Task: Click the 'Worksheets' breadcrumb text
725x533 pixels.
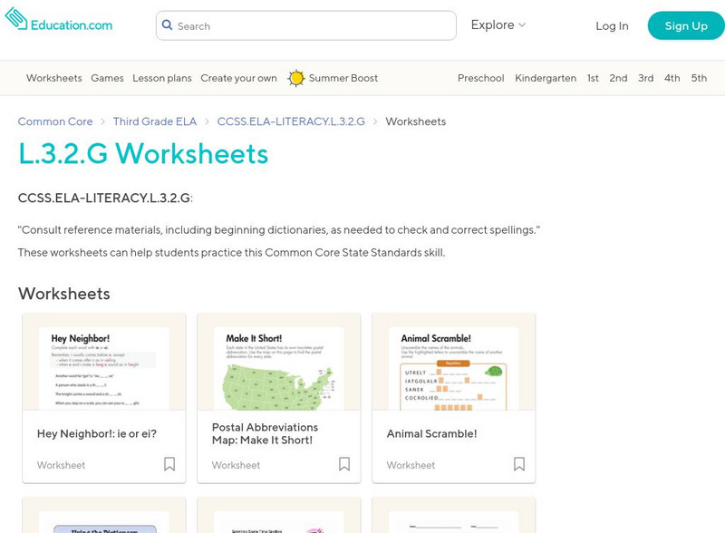Action: pos(416,121)
